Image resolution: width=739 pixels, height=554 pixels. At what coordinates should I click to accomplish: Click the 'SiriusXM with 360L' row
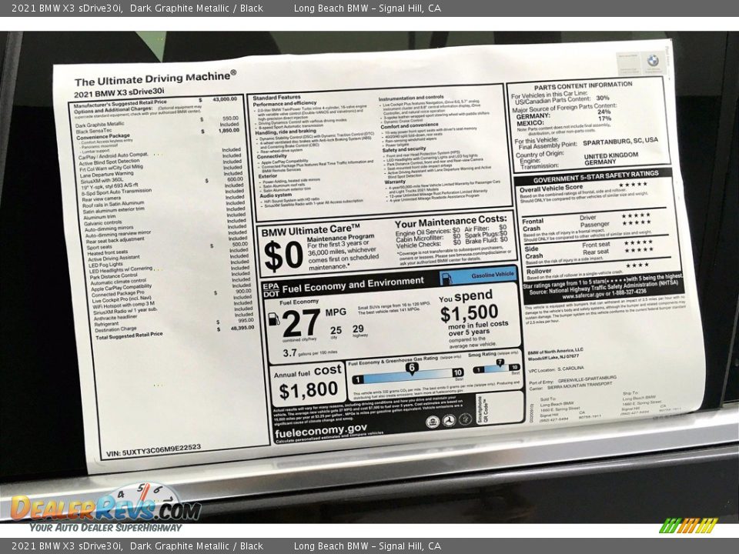pos(102,180)
